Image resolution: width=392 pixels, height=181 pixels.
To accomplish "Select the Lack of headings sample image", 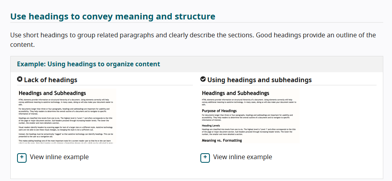I will pyautogui.click(x=67, y=116).
